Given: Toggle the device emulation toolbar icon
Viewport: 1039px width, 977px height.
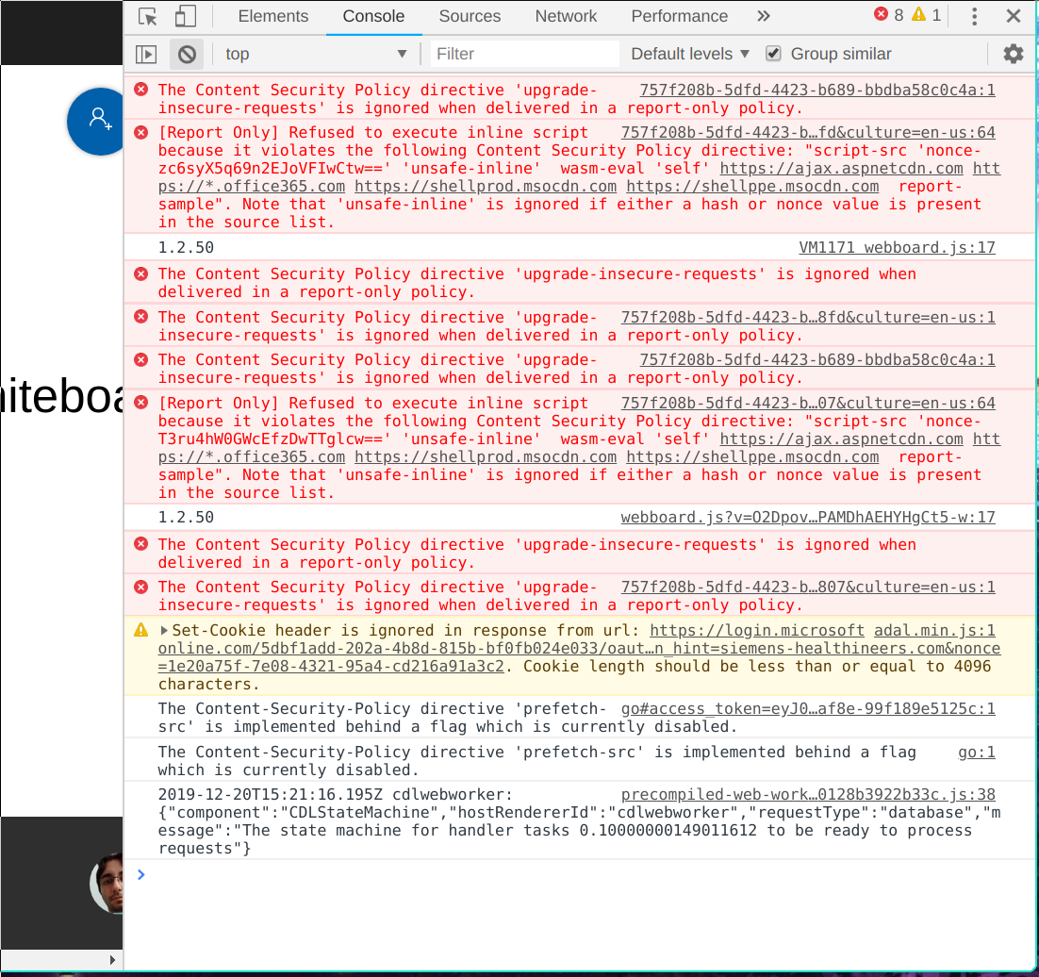Looking at the screenshot, I should coord(185,16).
